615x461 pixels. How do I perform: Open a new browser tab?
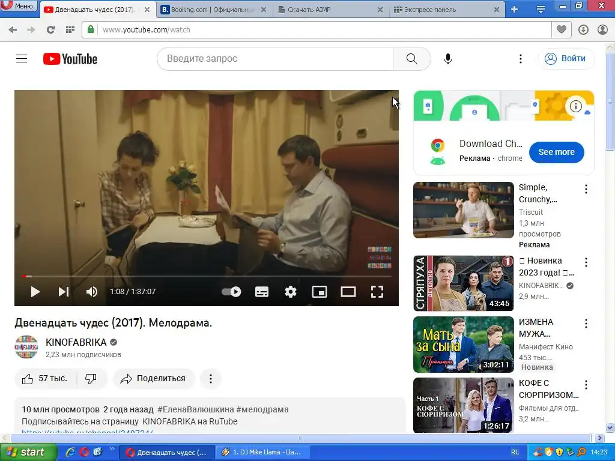click(x=514, y=10)
